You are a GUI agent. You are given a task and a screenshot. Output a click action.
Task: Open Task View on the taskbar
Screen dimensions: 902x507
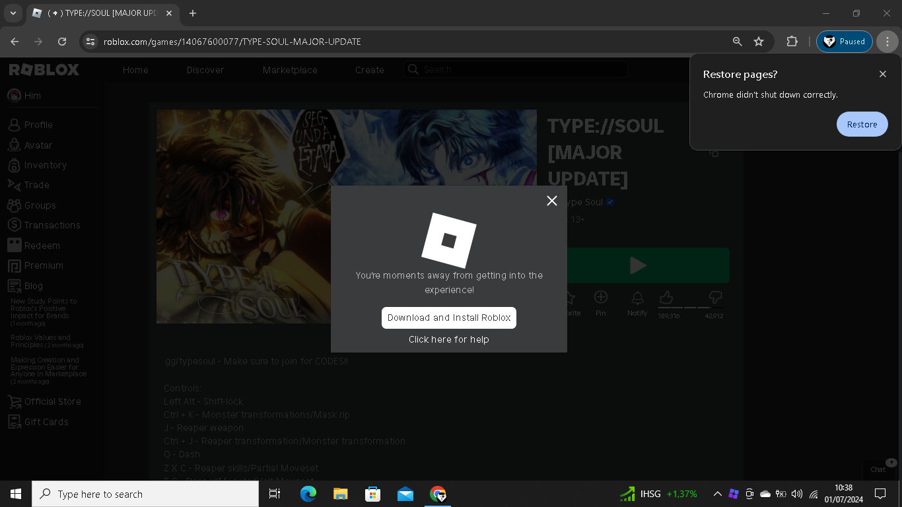pos(275,494)
